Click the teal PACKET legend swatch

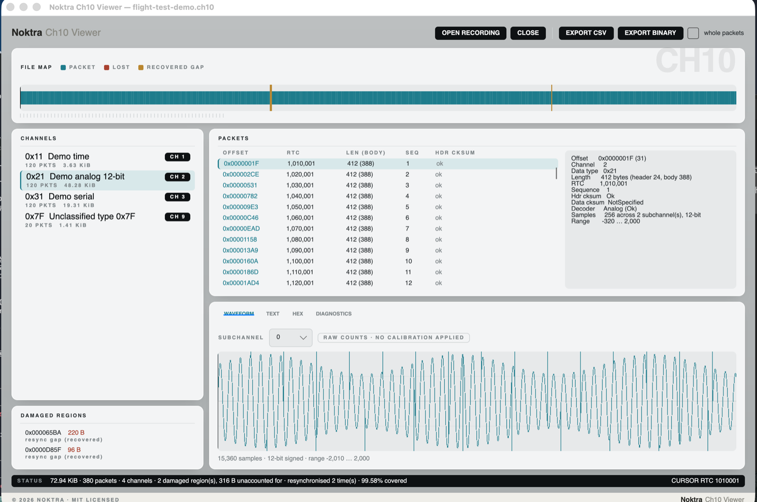point(63,67)
